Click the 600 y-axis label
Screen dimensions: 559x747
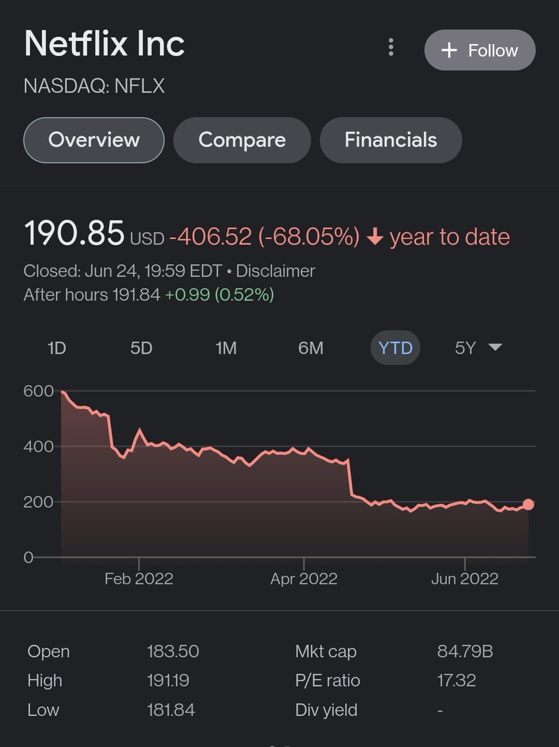[38, 391]
